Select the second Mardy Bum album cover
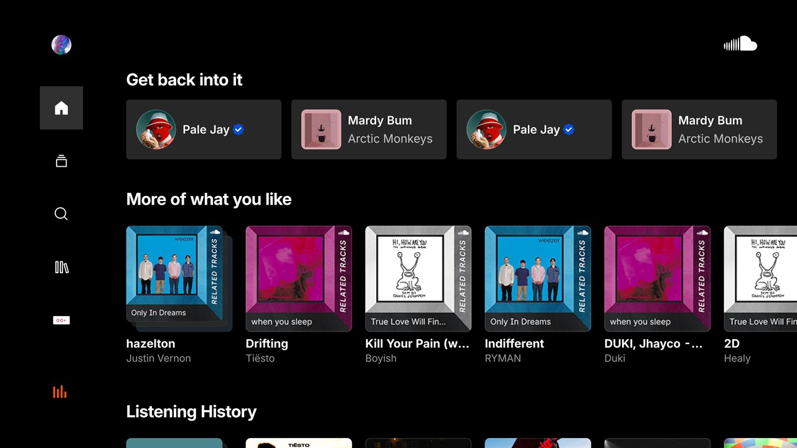 pos(651,129)
